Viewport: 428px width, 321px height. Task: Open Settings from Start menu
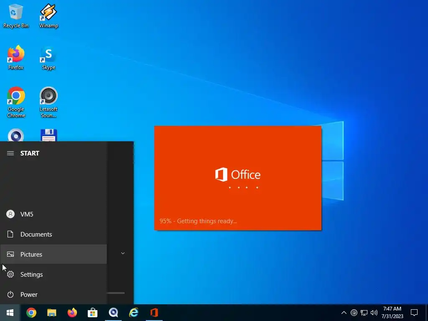point(53,274)
